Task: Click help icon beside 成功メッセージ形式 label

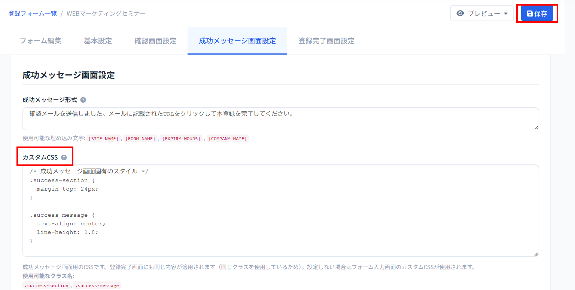Action: click(83, 100)
